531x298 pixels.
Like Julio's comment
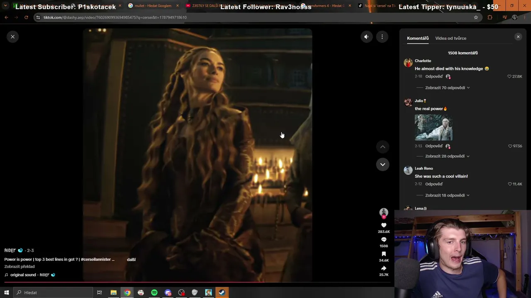[x=510, y=146]
